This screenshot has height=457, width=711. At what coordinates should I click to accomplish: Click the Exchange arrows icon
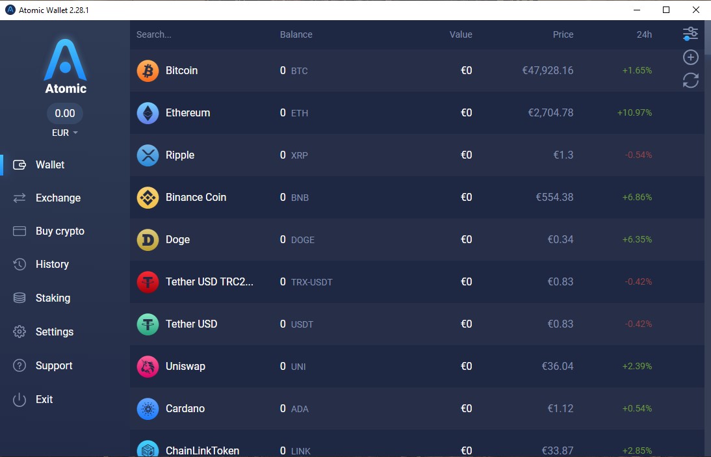pos(19,198)
